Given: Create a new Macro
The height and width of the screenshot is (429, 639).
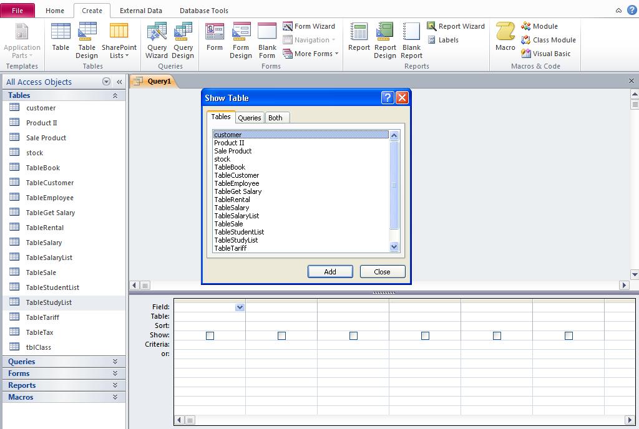Looking at the screenshot, I should 505,37.
